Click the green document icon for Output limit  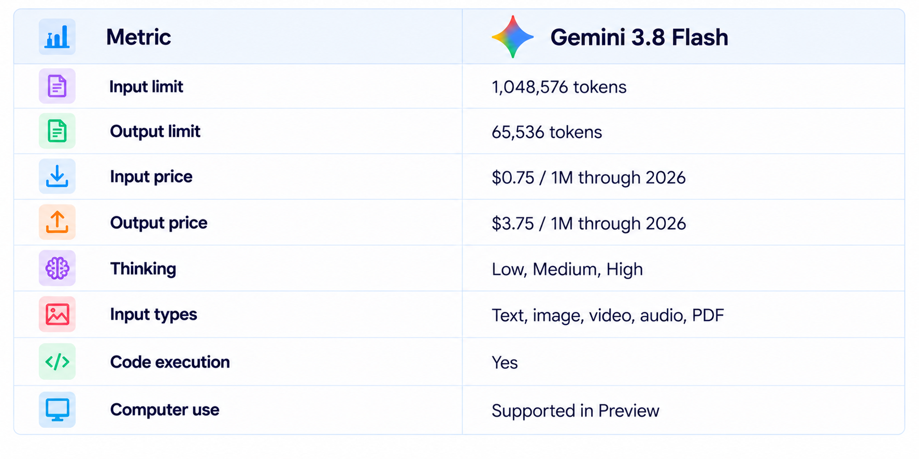coord(57,131)
